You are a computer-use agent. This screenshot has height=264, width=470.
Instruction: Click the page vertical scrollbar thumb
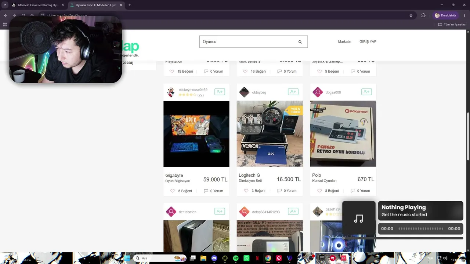coord(468,136)
